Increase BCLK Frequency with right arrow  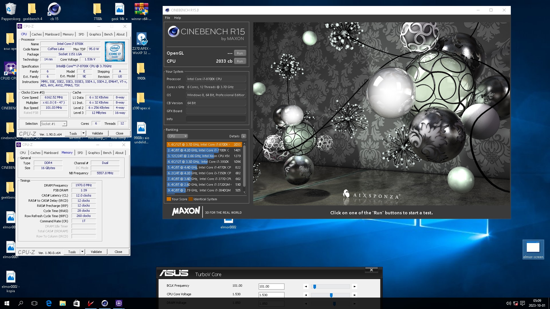pyautogui.click(x=355, y=286)
